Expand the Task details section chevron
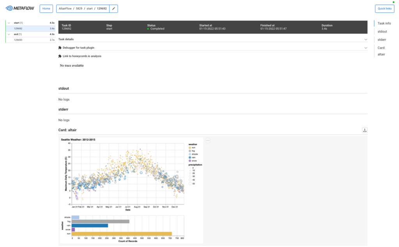 tap(365, 39)
